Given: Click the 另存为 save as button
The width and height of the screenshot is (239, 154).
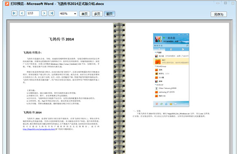Looking at the screenshot, I should (x=219, y=14).
